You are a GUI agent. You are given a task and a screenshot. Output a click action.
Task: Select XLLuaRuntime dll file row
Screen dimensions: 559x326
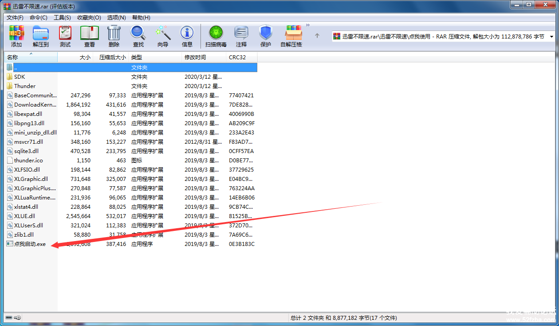click(x=131, y=197)
